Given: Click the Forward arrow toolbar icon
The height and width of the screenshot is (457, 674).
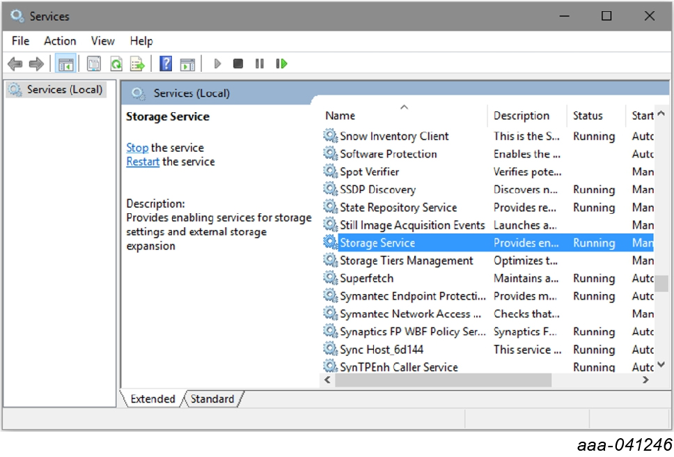Looking at the screenshot, I should click(x=36, y=64).
